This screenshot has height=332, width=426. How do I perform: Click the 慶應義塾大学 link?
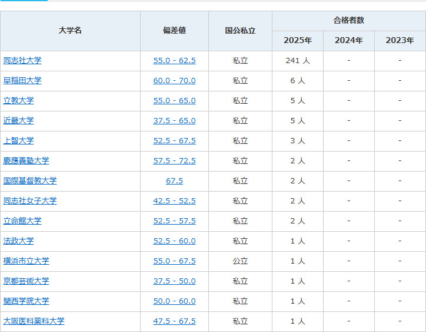point(26,161)
